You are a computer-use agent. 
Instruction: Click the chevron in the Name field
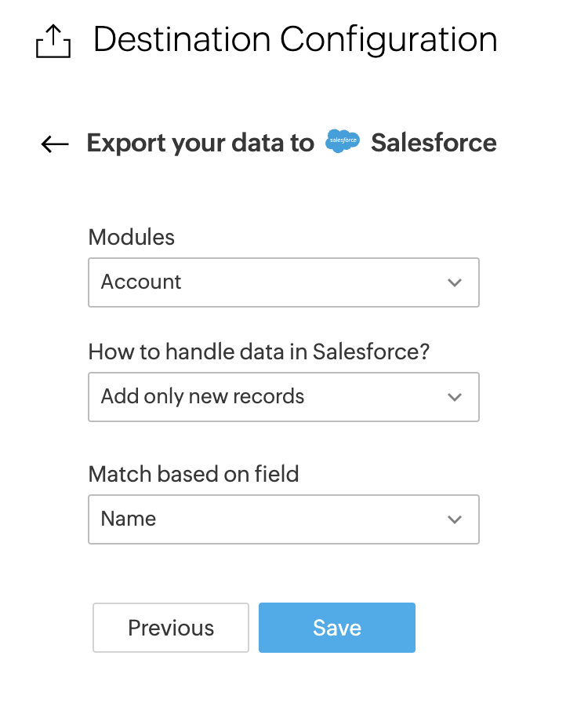click(455, 519)
